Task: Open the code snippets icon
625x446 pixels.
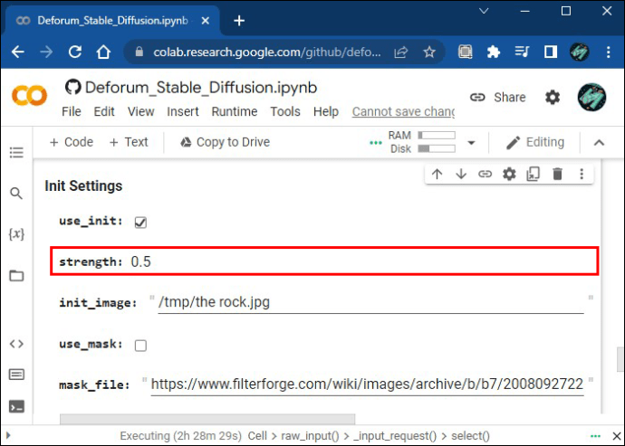Action: [x=16, y=343]
